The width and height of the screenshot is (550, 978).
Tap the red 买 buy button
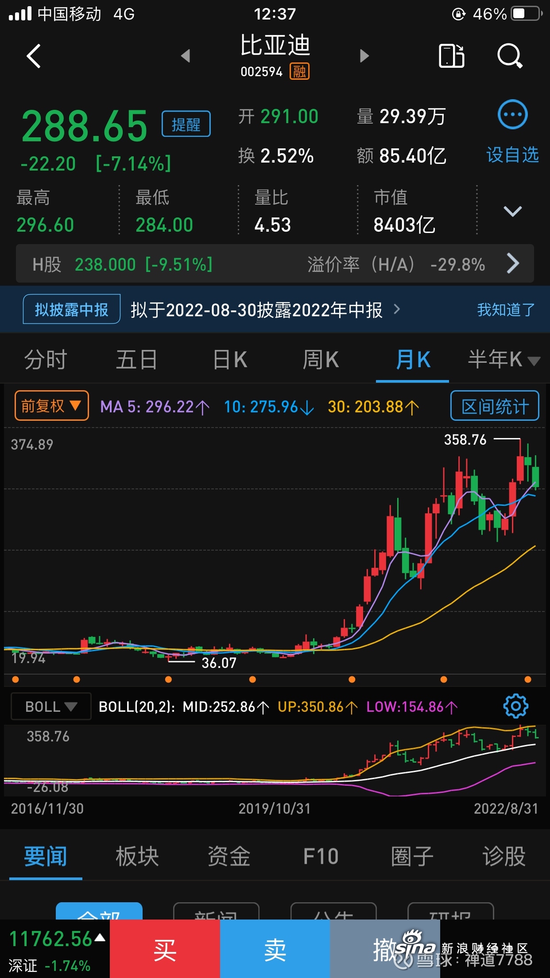[165, 949]
